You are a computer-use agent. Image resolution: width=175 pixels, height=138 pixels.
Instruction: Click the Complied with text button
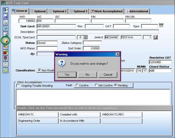tap(80, 115)
